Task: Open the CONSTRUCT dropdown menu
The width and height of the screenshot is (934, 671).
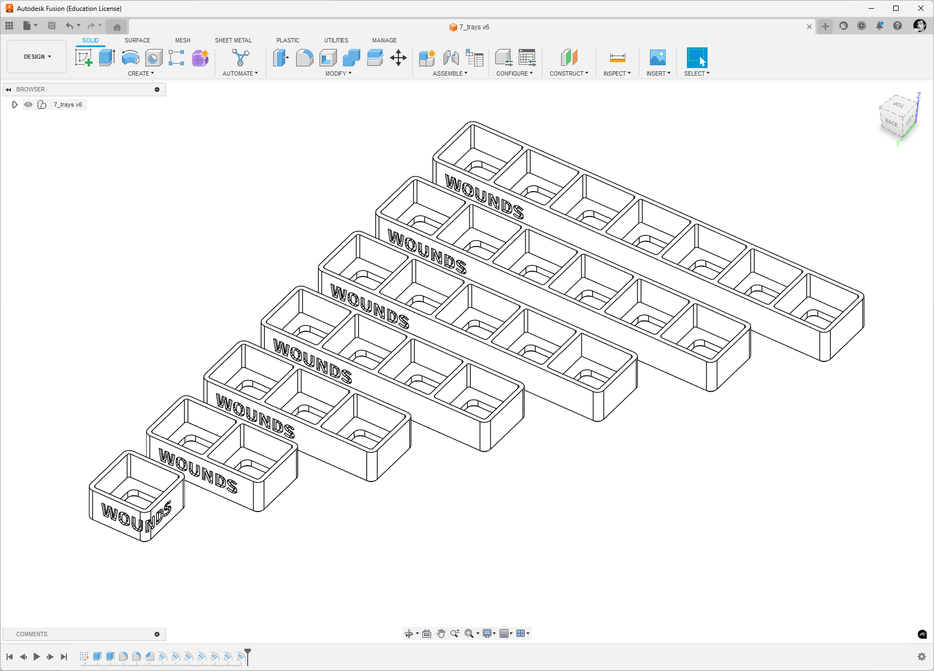Action: tap(569, 73)
